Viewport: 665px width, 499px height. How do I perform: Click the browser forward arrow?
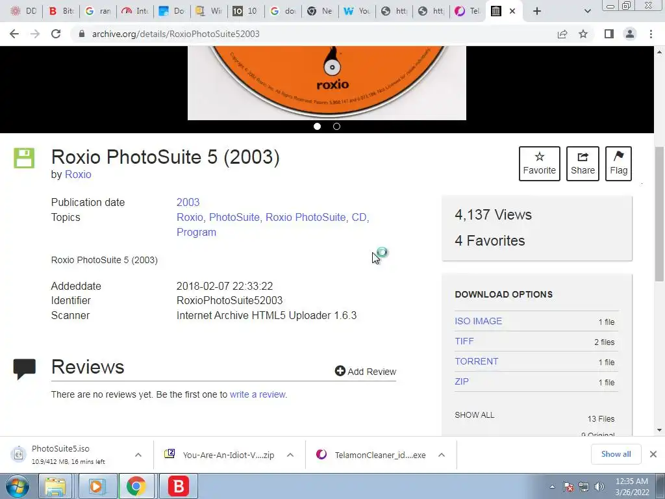point(35,34)
